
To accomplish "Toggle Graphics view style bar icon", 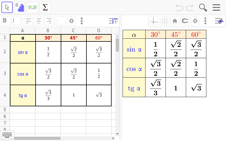I will [219, 21].
